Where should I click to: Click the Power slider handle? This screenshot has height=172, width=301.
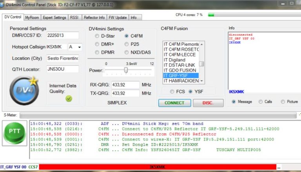126,70
